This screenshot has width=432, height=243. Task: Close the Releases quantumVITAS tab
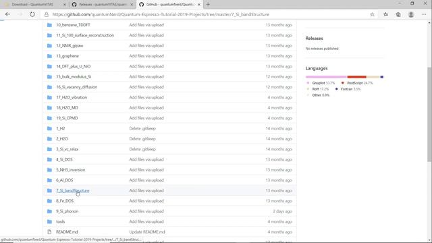click(x=132, y=5)
